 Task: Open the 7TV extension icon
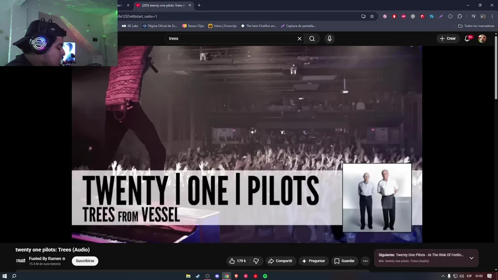click(431, 16)
